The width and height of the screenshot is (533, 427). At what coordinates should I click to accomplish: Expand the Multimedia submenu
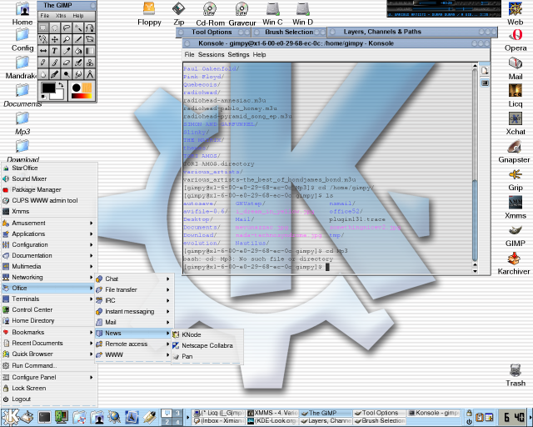pos(48,266)
